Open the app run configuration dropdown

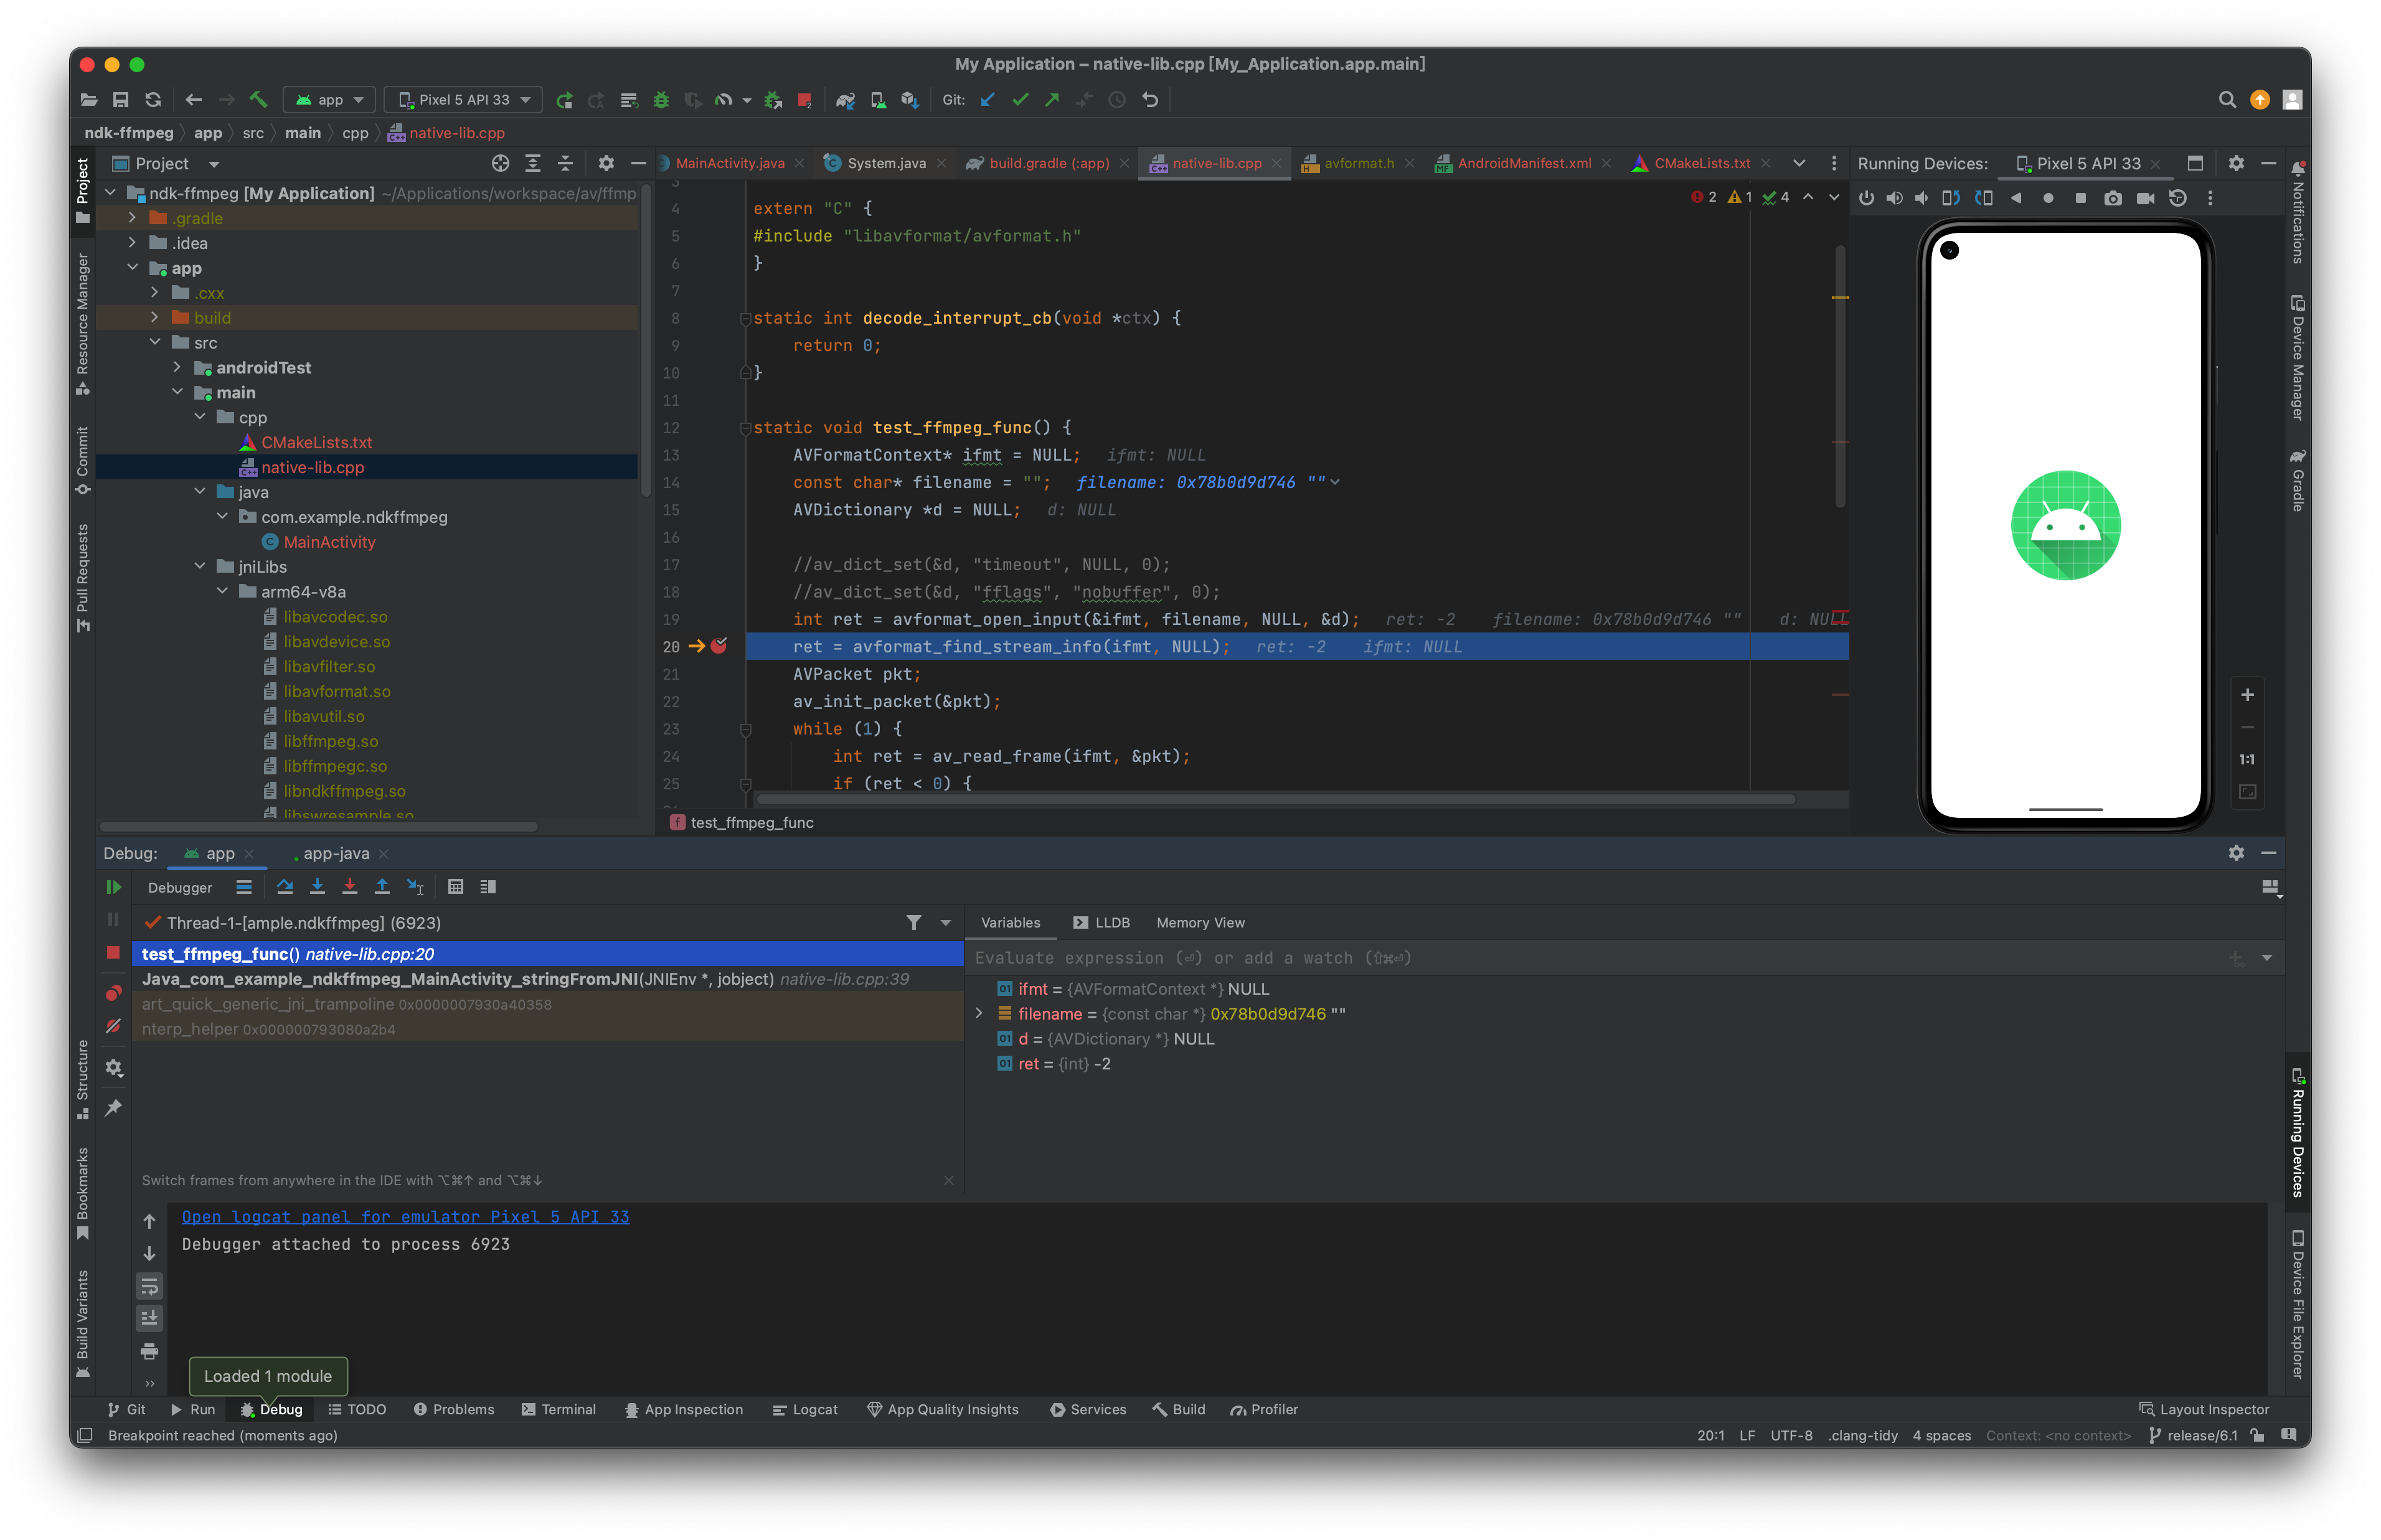tap(329, 100)
